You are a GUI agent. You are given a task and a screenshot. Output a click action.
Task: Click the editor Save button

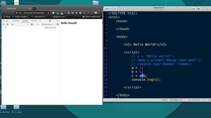(193, 9)
